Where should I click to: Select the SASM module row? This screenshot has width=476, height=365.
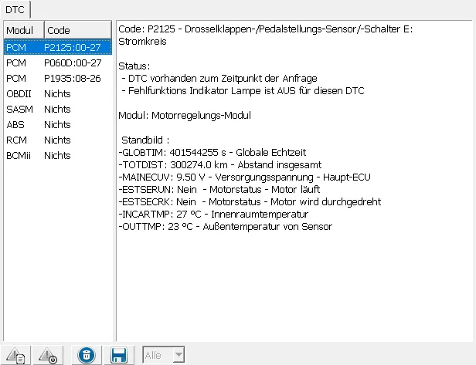18,110
